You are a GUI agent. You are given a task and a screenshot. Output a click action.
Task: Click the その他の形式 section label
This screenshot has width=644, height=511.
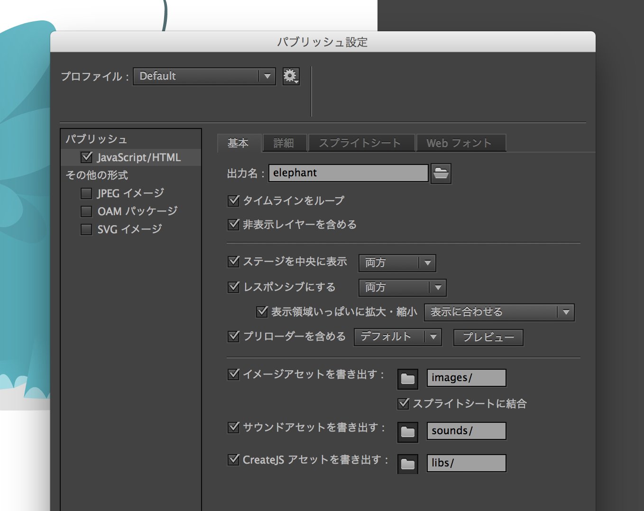tap(97, 175)
